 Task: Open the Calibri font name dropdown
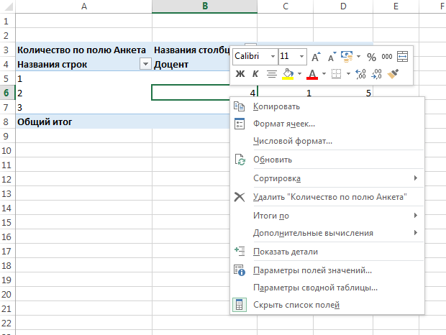click(x=273, y=56)
